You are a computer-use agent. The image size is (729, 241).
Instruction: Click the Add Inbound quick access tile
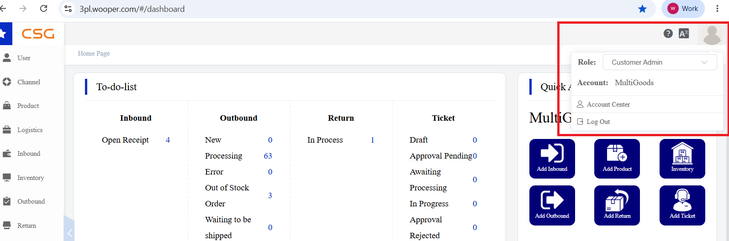[552, 159]
